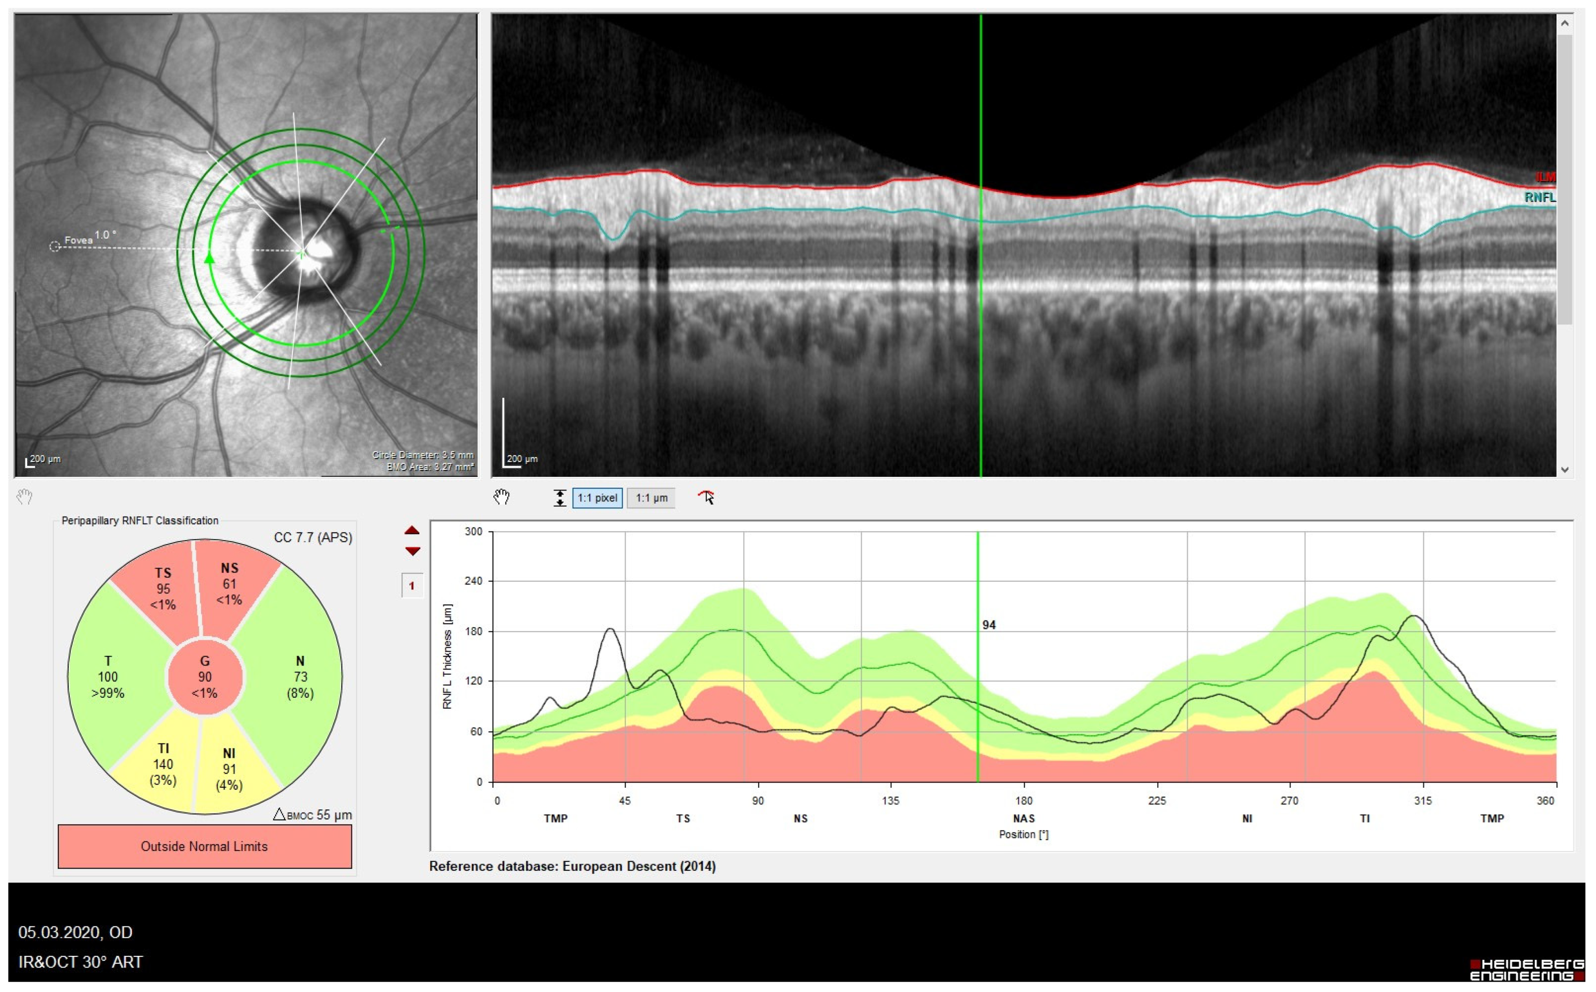1596x992 pixels.
Task: Switch to 1:1 µm scaling mode
Action: (651, 498)
